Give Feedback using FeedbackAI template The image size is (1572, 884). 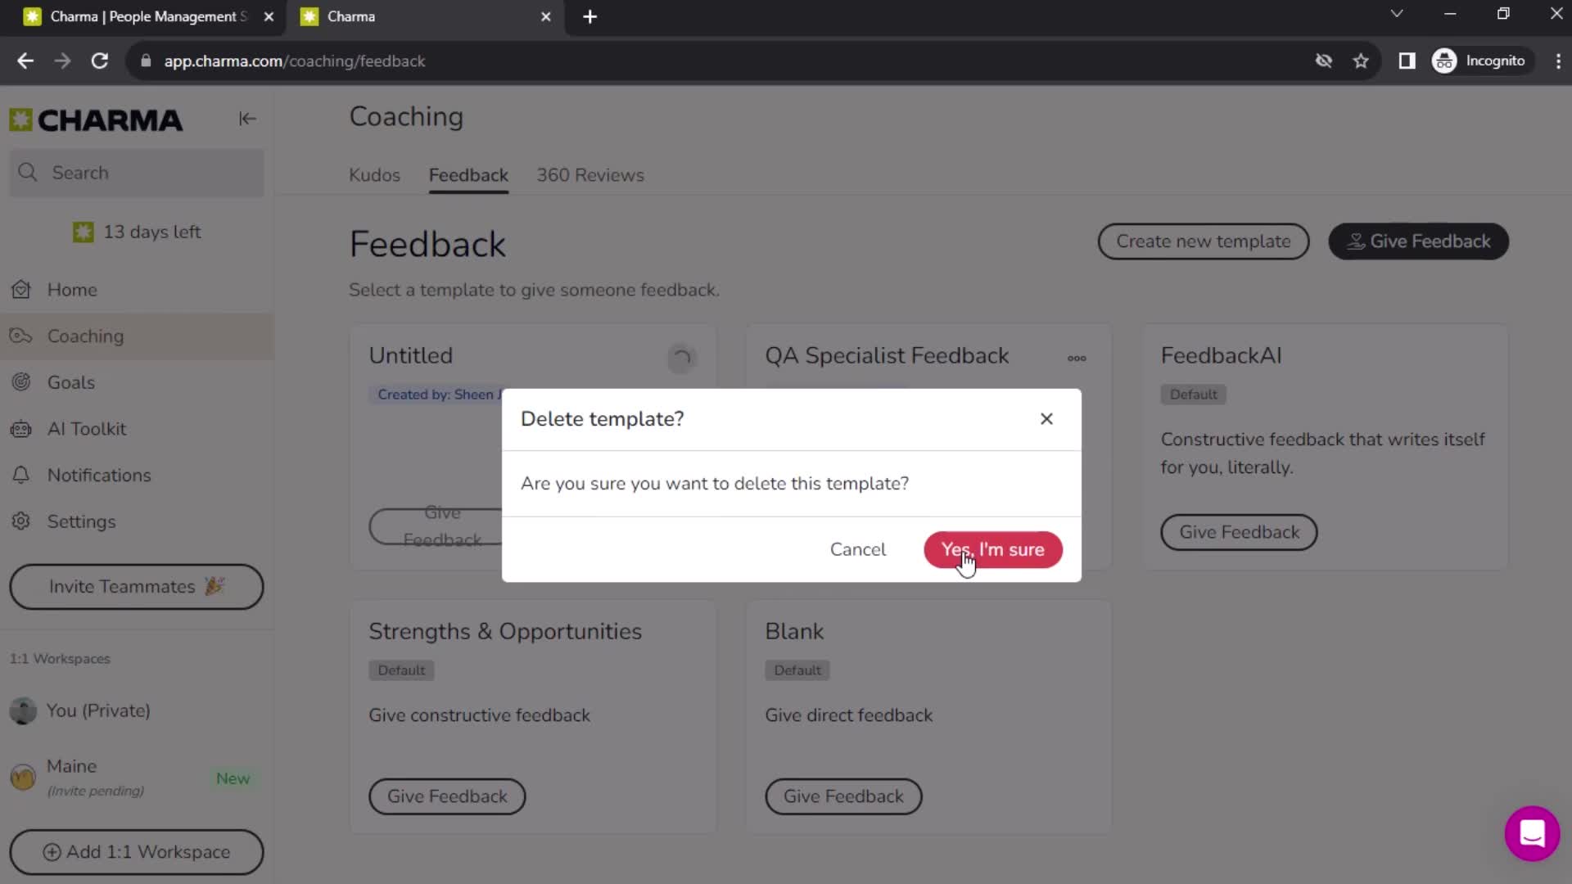[x=1239, y=533]
